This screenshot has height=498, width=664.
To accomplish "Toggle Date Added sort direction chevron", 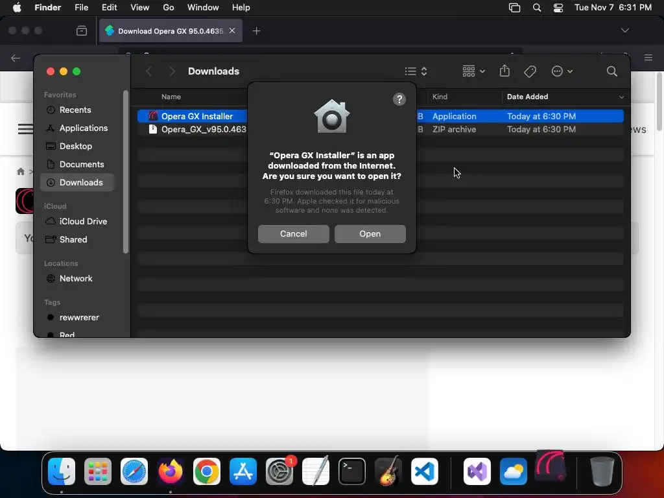I will tap(621, 97).
